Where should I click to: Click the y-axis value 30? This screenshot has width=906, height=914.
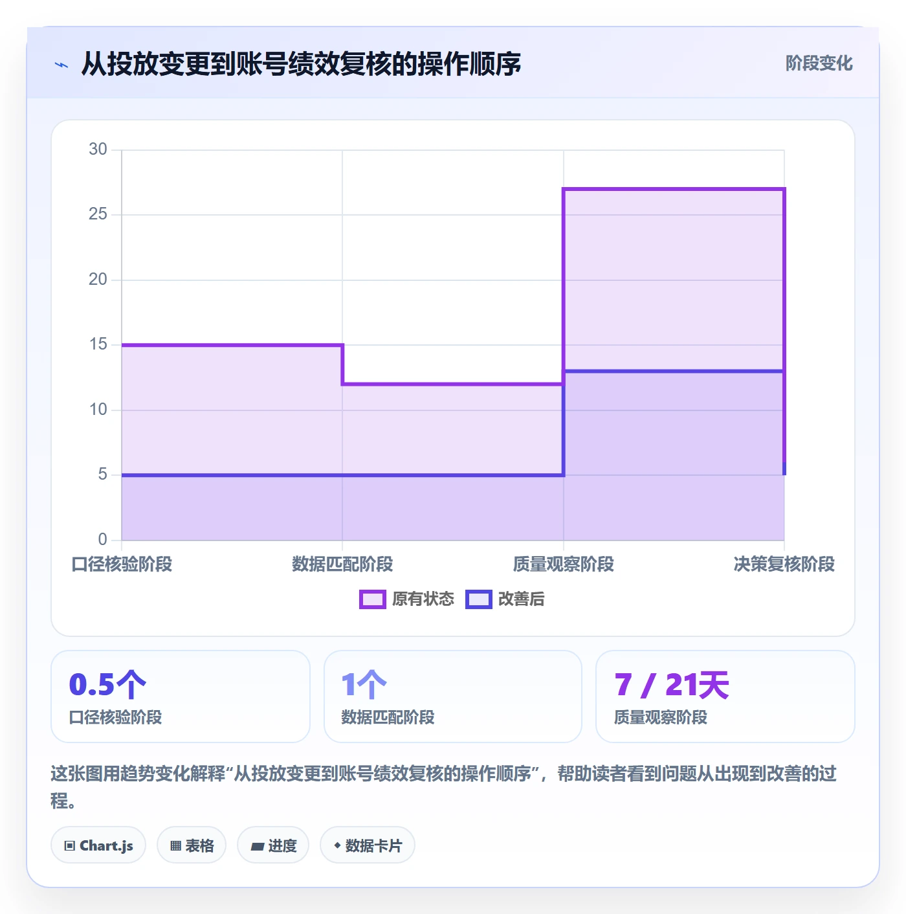(x=98, y=149)
